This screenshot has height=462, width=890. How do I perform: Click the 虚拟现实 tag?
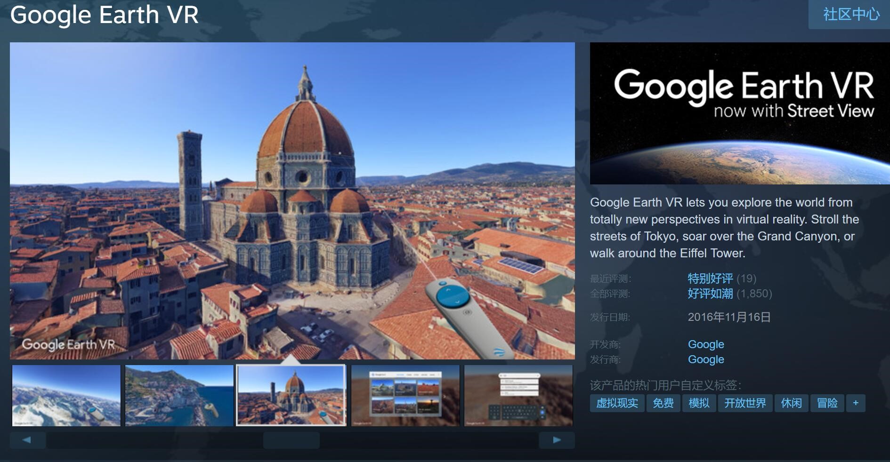617,403
